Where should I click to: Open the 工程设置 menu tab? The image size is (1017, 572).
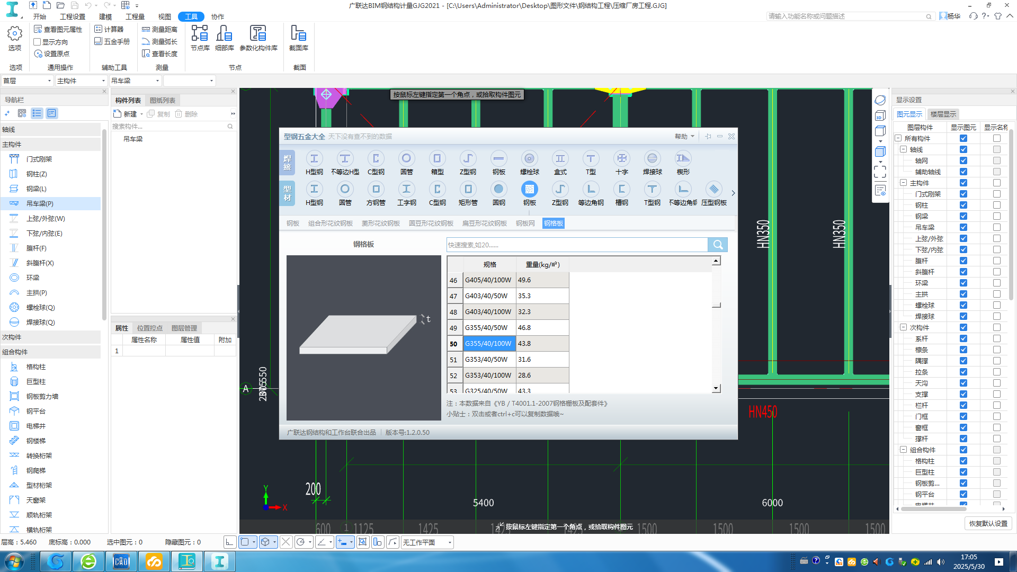tap(73, 16)
